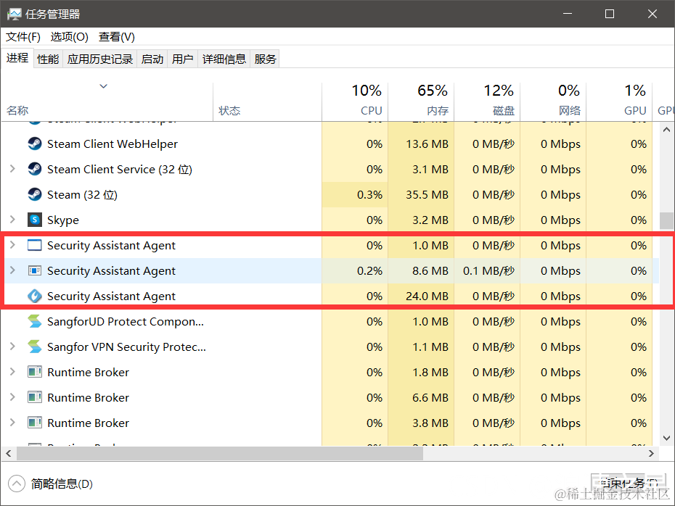The height and width of the screenshot is (506, 675).
Task: Click the icon of the 6.6 MB Runtime Broker
Action: click(x=34, y=397)
